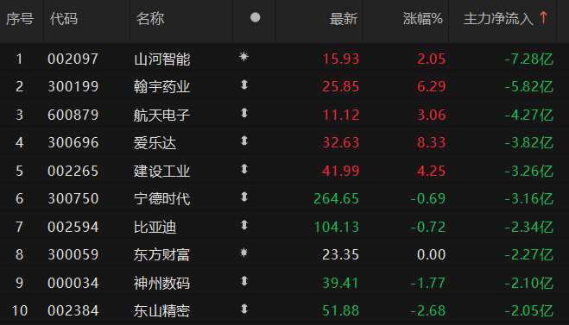Click latest price 25.85
Viewport: 569px width, 325px height.
coord(341,86)
